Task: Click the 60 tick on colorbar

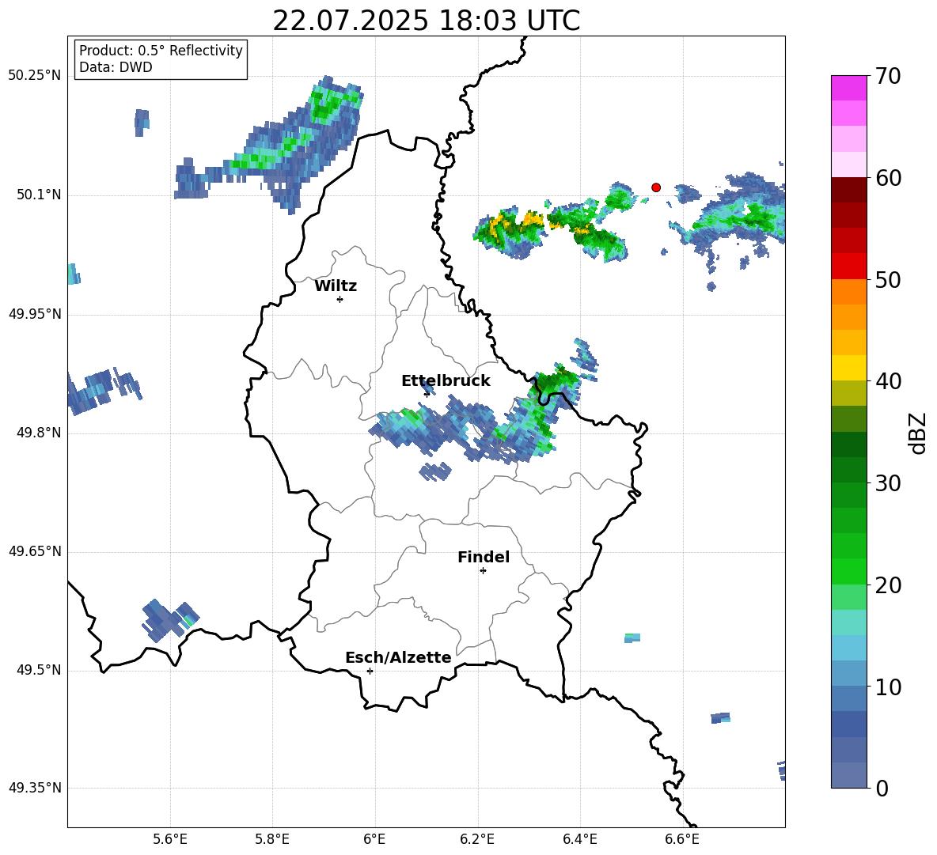Action: click(888, 178)
